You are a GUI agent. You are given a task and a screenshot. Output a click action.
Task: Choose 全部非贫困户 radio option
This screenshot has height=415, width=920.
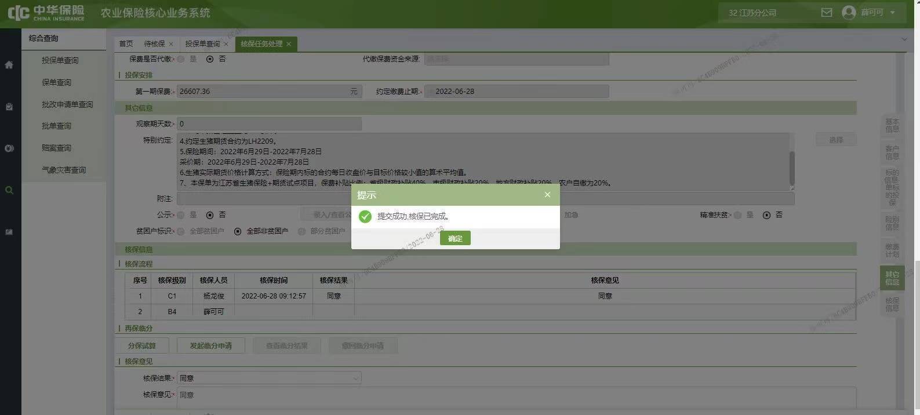238,231
